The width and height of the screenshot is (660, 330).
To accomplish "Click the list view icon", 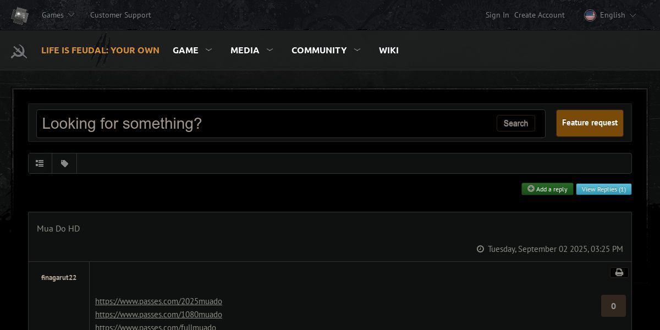I will (x=40, y=163).
